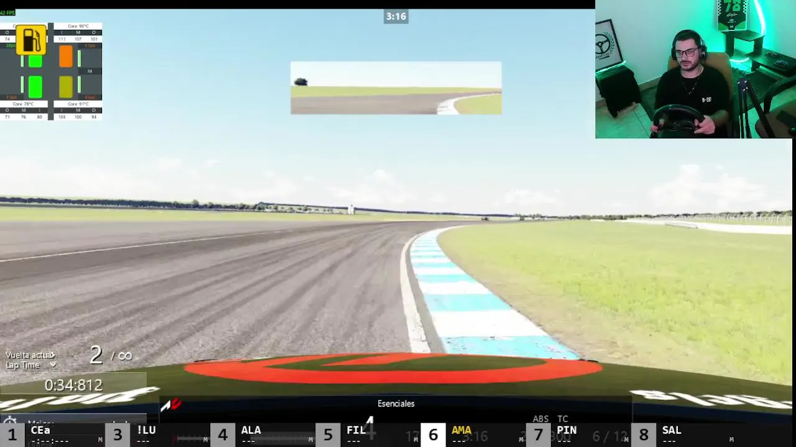
Task: Select position 6 driver AMA
Action: click(473, 434)
